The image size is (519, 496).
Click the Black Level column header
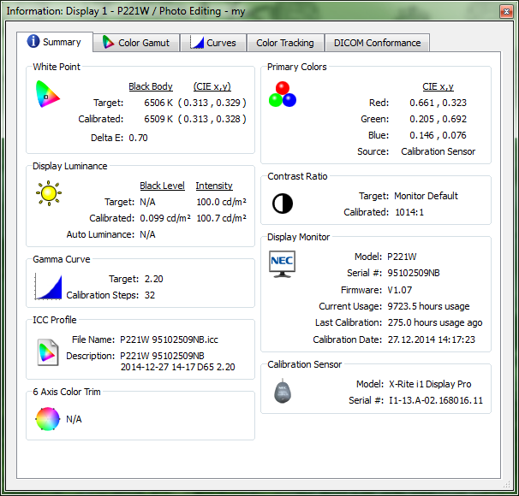point(162,186)
